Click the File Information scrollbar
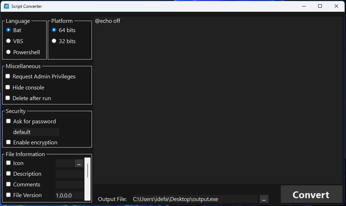Screen dimensions: 346x206 (x=87, y=171)
